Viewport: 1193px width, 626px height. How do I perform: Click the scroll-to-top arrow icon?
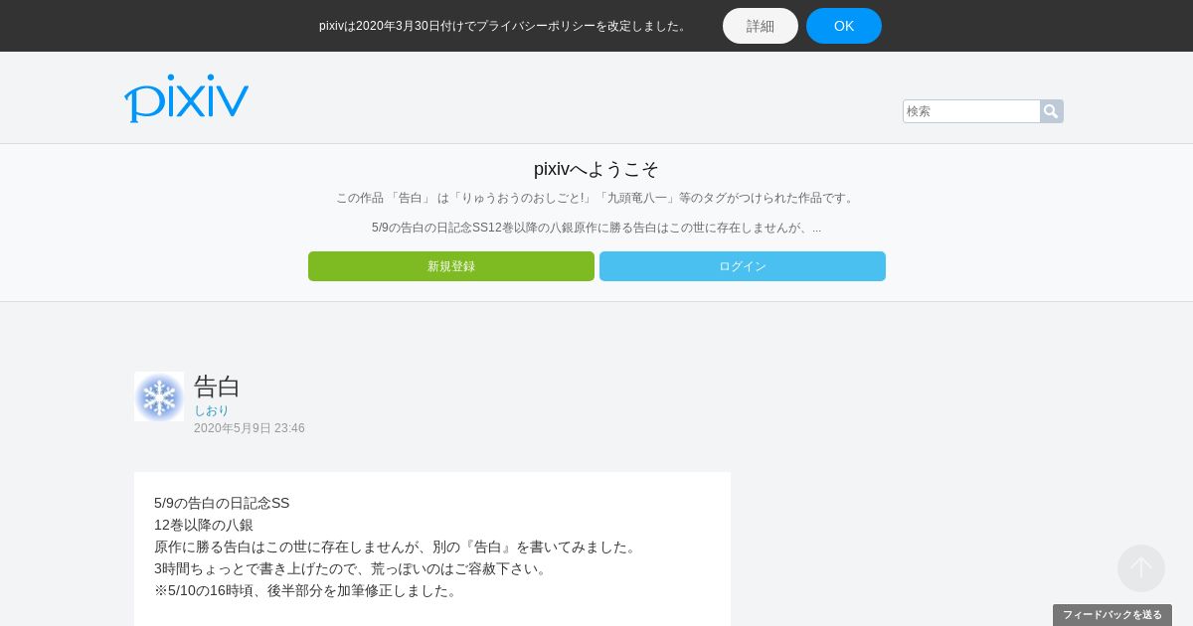(x=1141, y=568)
